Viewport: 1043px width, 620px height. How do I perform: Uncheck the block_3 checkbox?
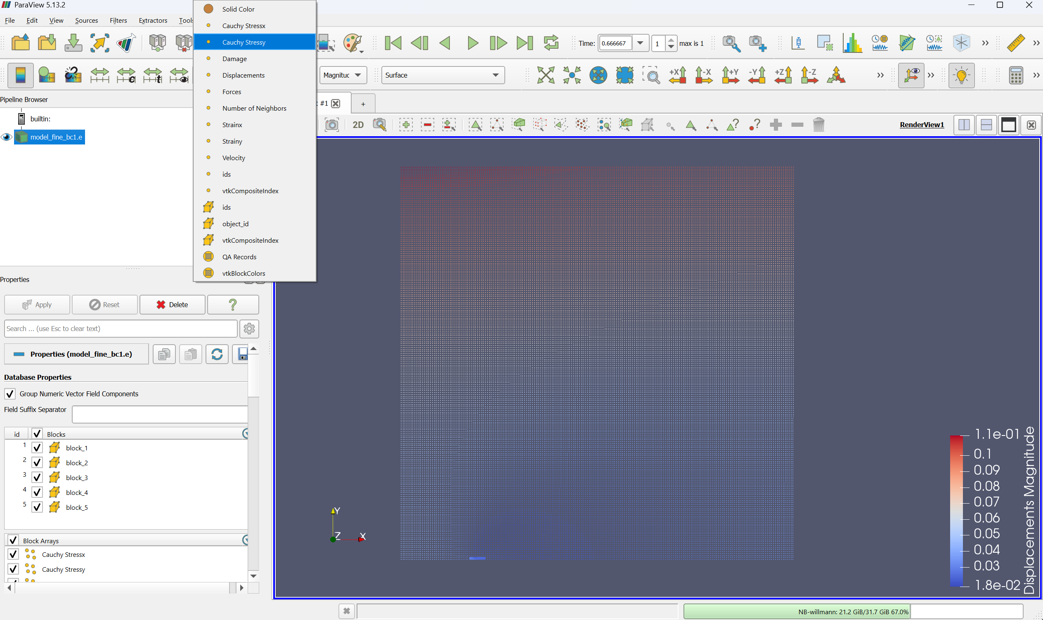coord(37,477)
